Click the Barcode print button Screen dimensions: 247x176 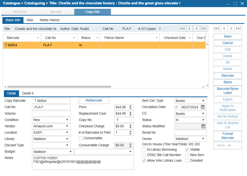[228, 75]
